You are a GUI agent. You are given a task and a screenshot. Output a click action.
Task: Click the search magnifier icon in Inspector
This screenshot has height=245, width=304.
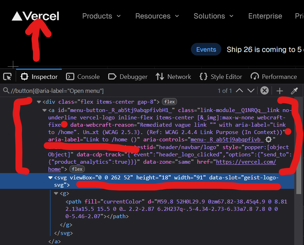pos(6,90)
